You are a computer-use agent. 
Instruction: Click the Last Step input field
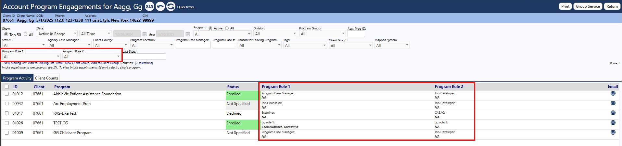(x=145, y=57)
